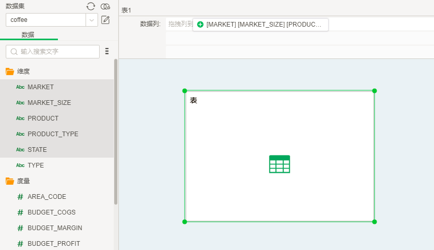This screenshot has width=434, height=250.
Task: Click the edit dataset pencil icon
Action: pyautogui.click(x=105, y=20)
